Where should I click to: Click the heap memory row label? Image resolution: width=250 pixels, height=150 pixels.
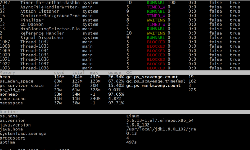pos(5,77)
